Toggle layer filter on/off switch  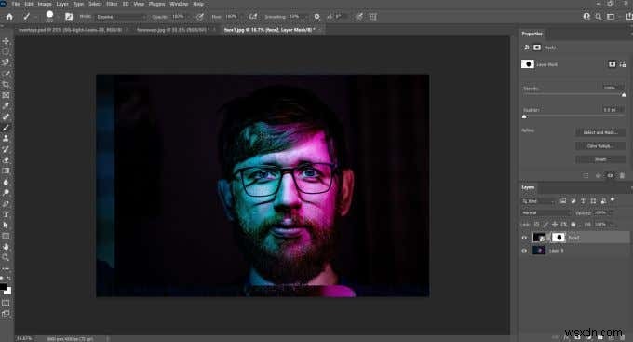[x=613, y=199]
